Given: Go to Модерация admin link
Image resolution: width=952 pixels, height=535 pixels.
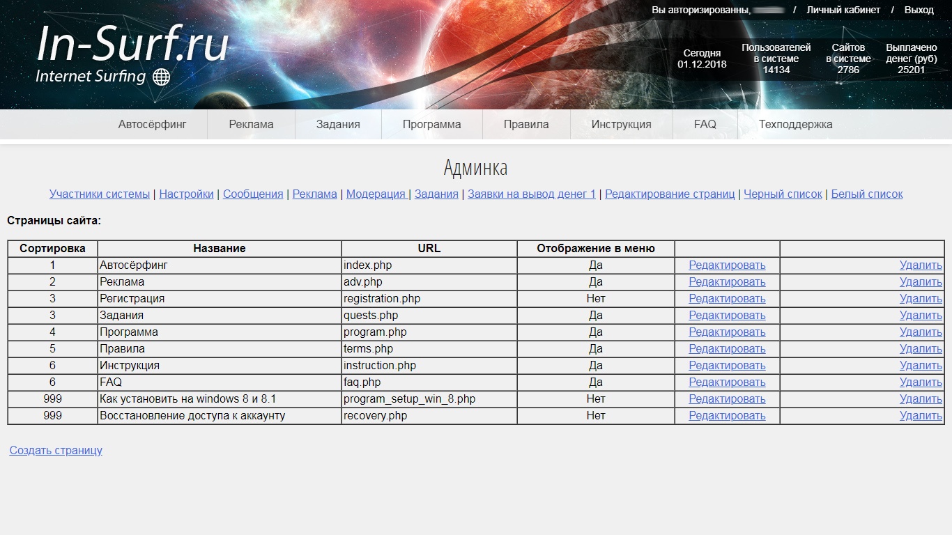Looking at the screenshot, I should (x=376, y=194).
